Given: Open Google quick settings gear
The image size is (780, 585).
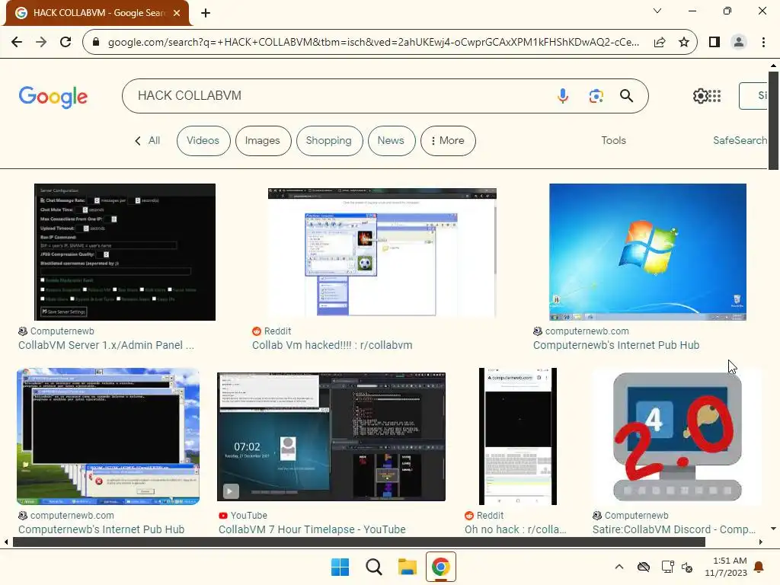Looking at the screenshot, I should [701, 95].
